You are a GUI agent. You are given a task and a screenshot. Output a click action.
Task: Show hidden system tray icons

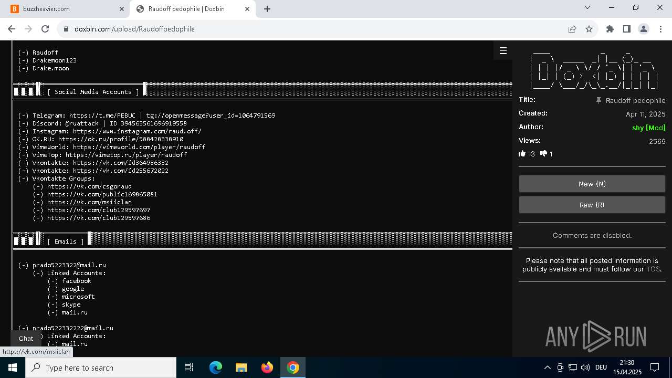click(x=547, y=367)
